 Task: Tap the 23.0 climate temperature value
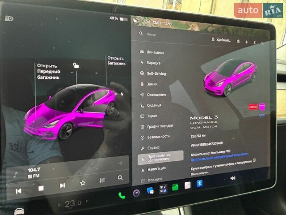[73, 203]
